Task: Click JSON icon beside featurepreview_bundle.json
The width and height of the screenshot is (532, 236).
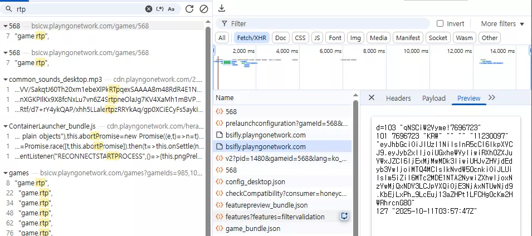Action: point(219,205)
